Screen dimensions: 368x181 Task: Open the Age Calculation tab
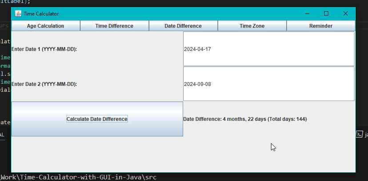coord(45,26)
